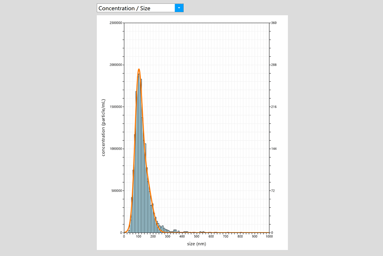Click the 2000000 label on left axis
383x256 pixels.
[x=115, y=65]
